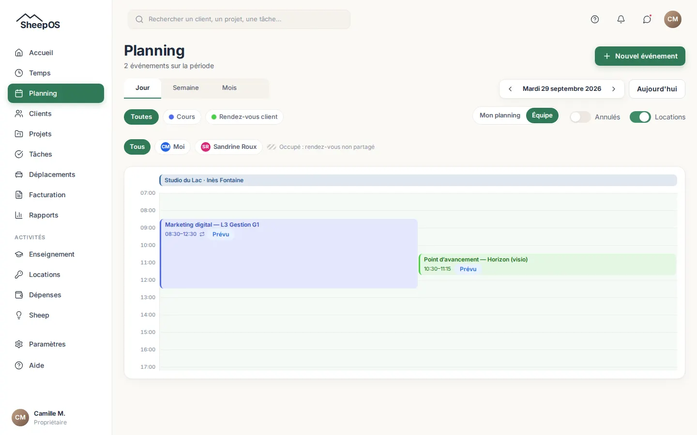Switch to Mon planning view
Image resolution: width=697 pixels, height=435 pixels.
point(500,116)
